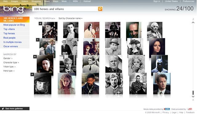
Task: Open the Images tab in top bar
Action: (14, 1)
